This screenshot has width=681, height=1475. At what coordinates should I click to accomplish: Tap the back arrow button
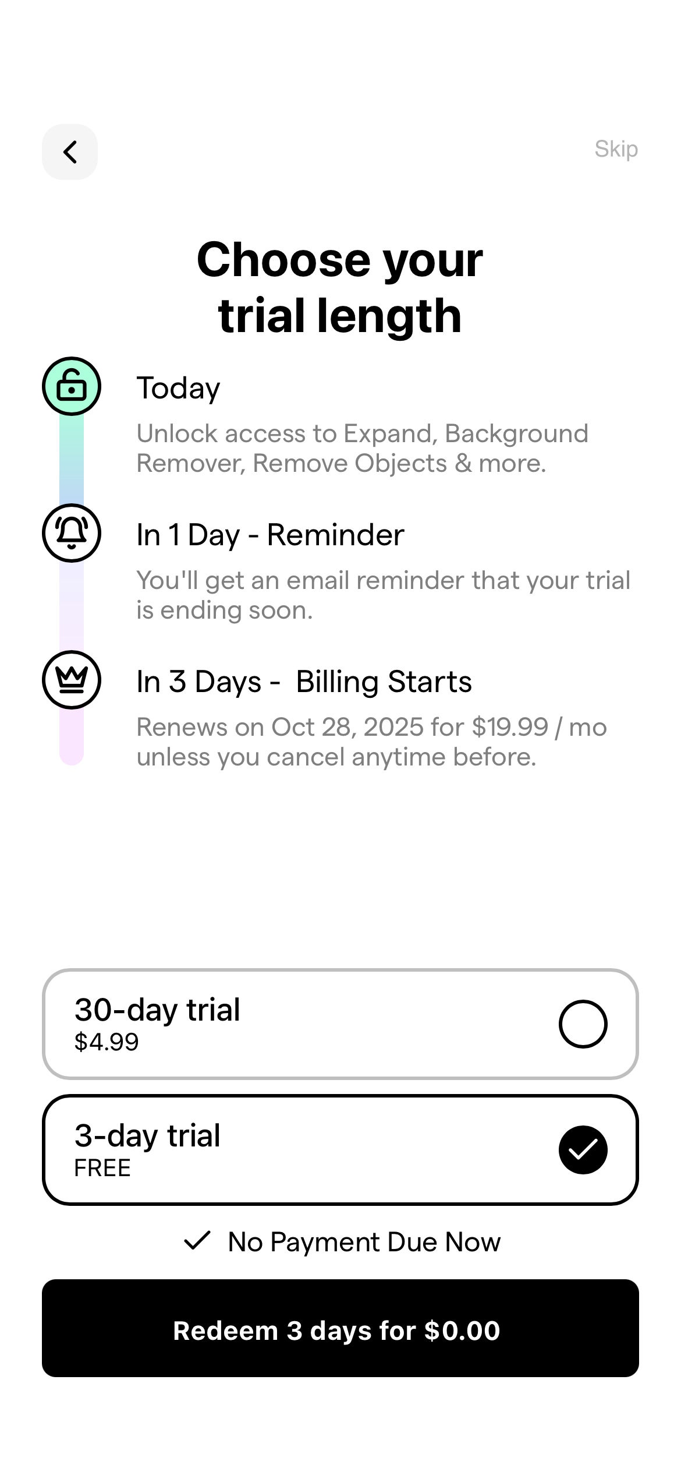[70, 152]
